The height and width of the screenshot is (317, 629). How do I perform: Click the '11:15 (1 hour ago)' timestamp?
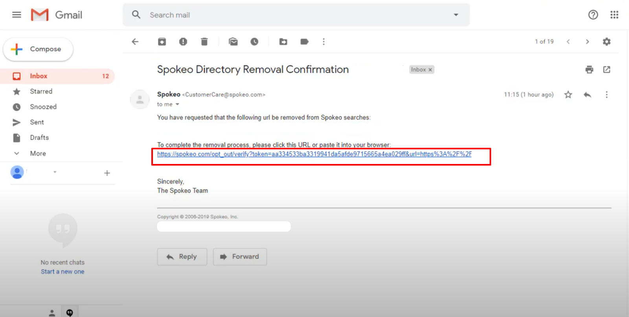point(529,95)
